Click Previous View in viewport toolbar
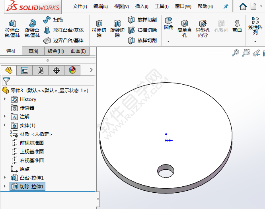Image resolution: width=265 pixels, height=209 pixels. pyautogui.click(x=256, y=53)
